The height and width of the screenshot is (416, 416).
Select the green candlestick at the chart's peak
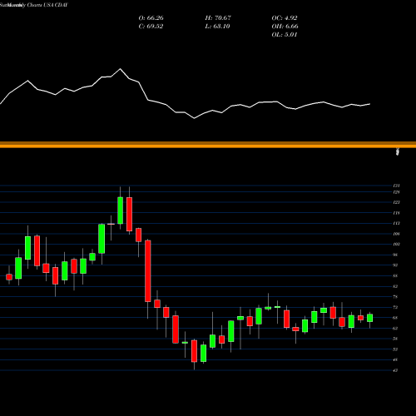[x=120, y=210]
